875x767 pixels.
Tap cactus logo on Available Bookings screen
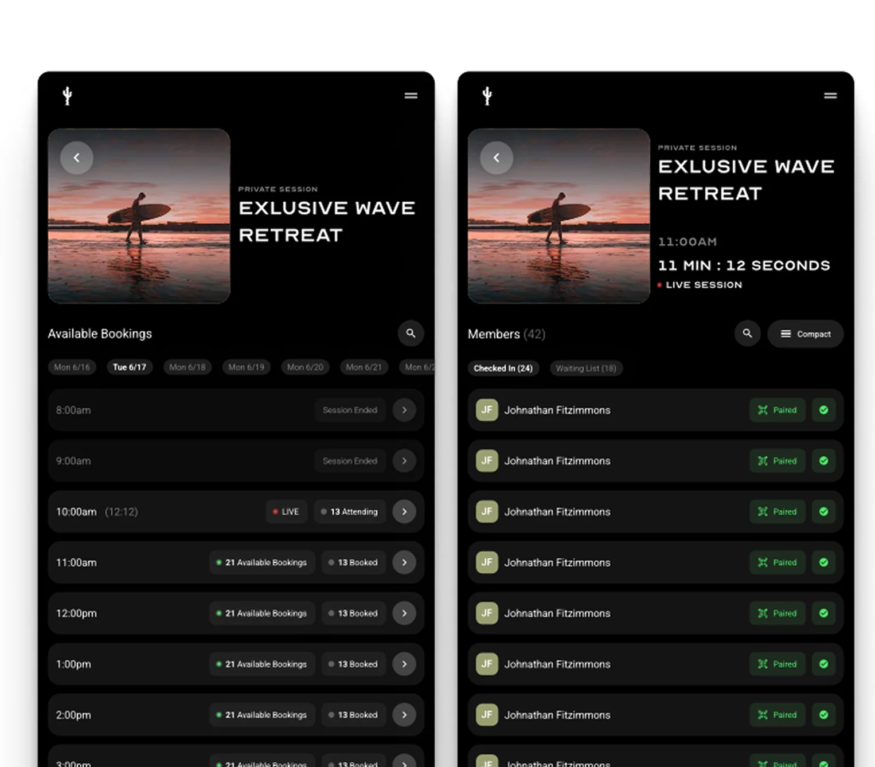pyautogui.click(x=67, y=96)
